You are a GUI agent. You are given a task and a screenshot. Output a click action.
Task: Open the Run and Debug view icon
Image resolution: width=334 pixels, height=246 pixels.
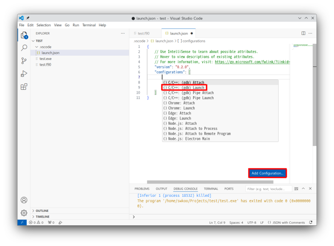24,74
